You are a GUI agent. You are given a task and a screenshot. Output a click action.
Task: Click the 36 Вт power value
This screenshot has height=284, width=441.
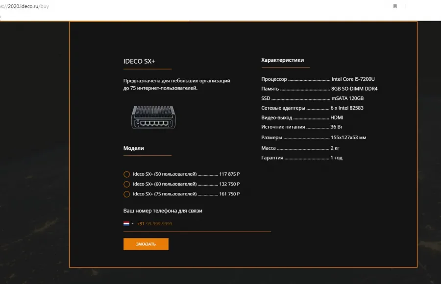tap(336, 127)
